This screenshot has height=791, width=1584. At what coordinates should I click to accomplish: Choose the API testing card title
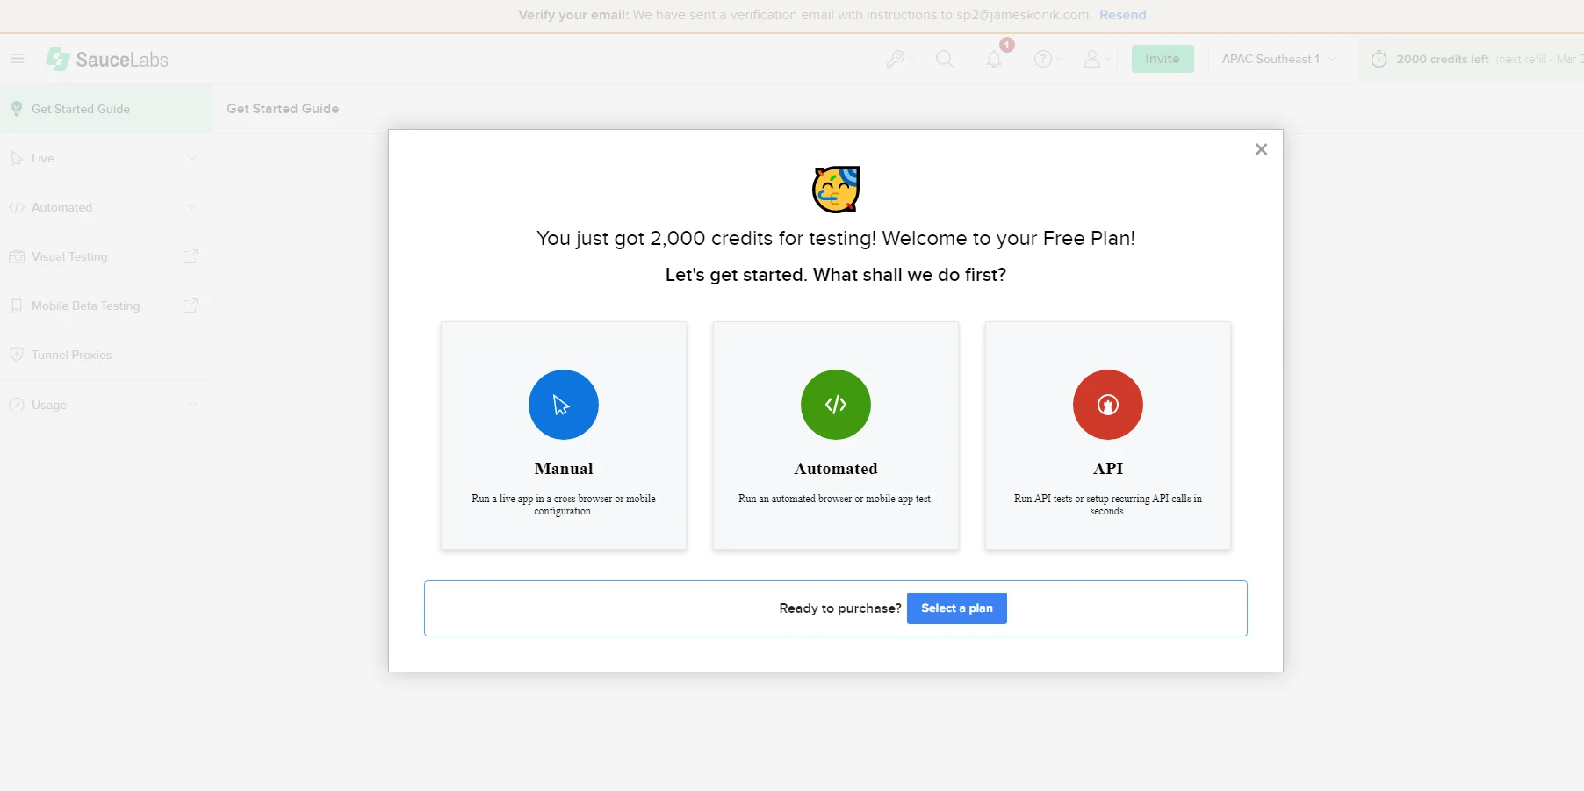pos(1108,469)
